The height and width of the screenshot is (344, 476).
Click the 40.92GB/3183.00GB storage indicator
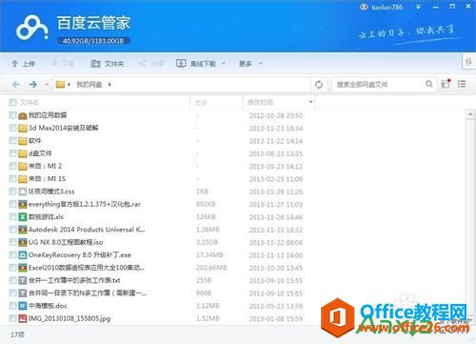click(x=93, y=41)
